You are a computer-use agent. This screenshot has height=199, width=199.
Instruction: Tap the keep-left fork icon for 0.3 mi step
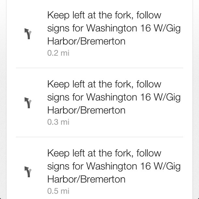point(28,103)
